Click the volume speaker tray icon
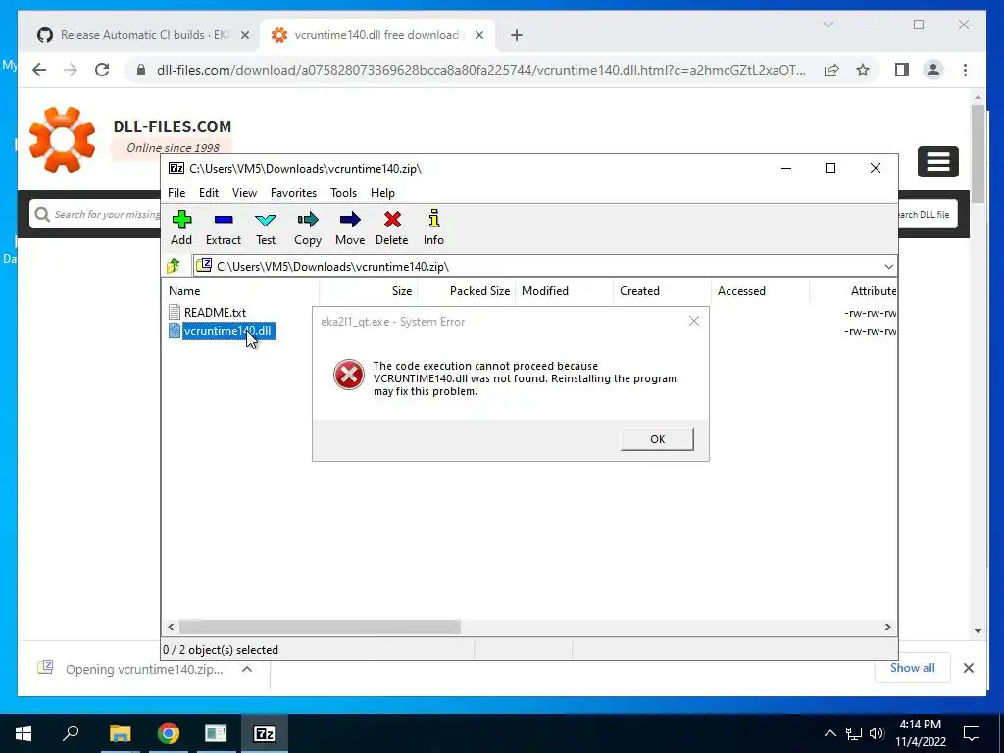The image size is (1004, 753). (877, 733)
